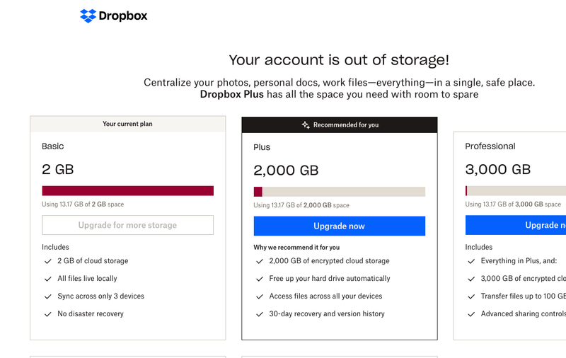Click checkmark beside No disaster recovery
Viewport: 566px width, 358px height.
[x=47, y=314]
